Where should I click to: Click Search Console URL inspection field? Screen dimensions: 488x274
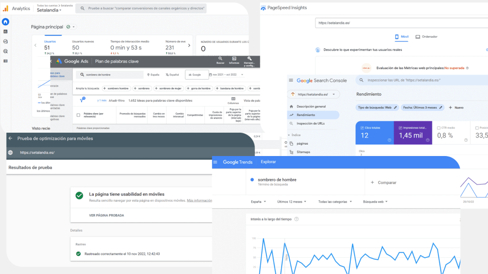422,80
